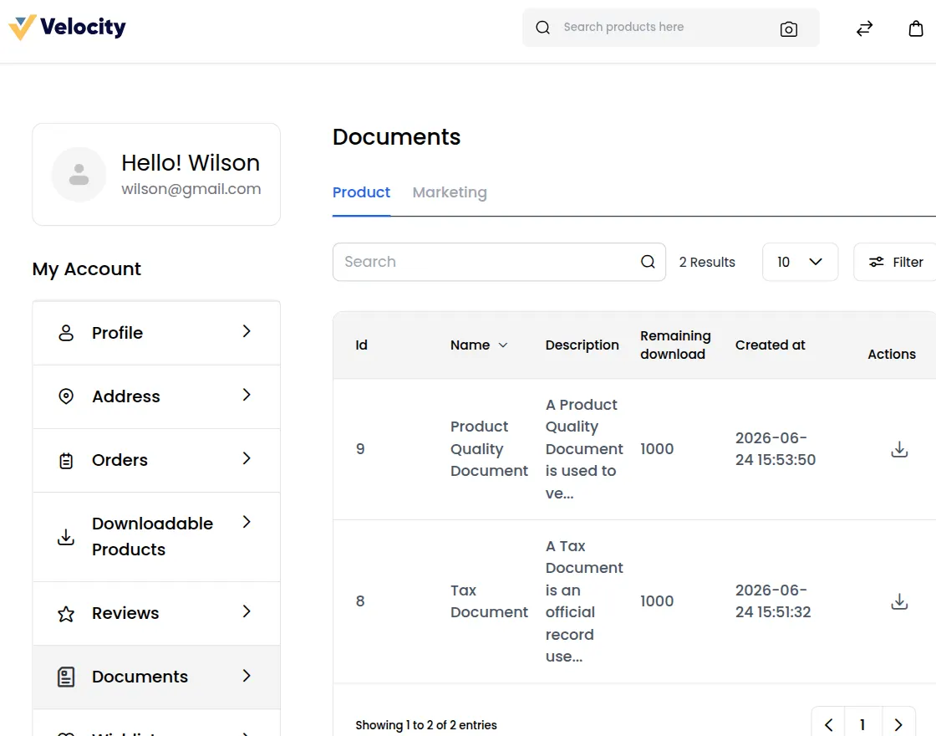Expand the Orders chevron
The width and height of the screenshot is (936, 736).
coord(247,458)
